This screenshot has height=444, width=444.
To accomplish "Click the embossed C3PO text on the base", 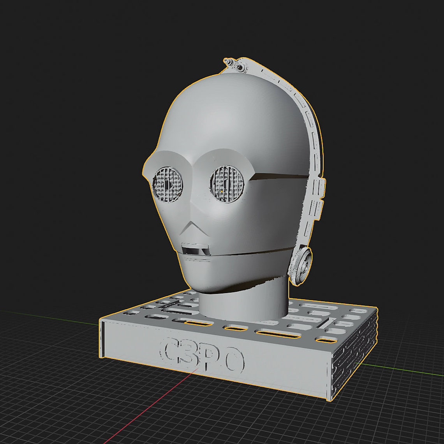I will [201, 354].
